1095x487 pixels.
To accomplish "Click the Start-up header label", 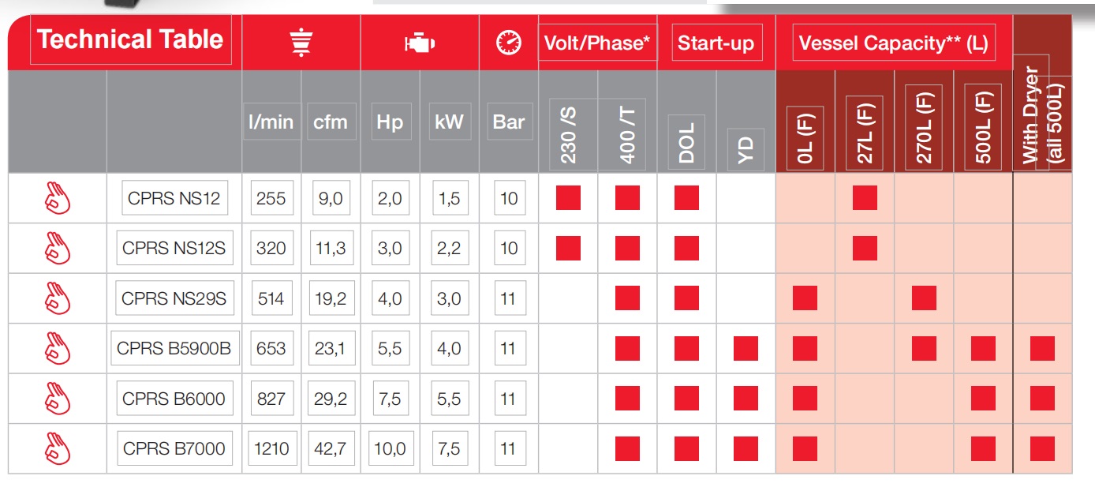I will [716, 43].
